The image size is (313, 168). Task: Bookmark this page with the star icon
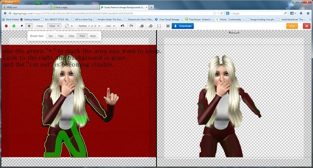tap(214, 13)
